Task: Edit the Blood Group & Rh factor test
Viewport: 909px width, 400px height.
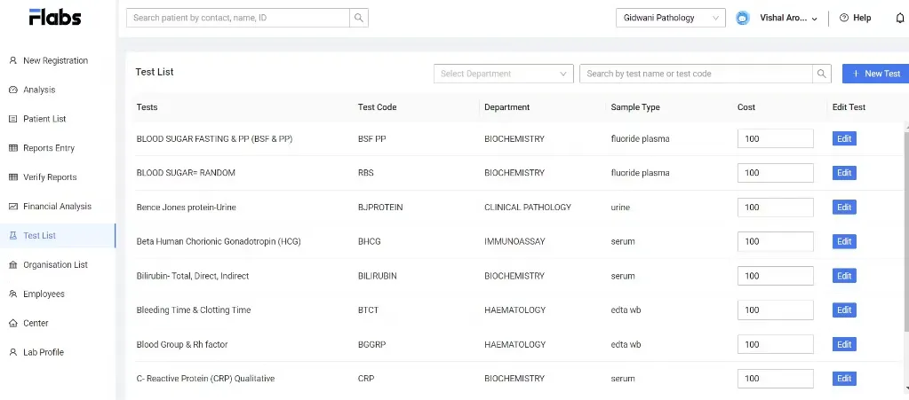Action: [x=844, y=344]
